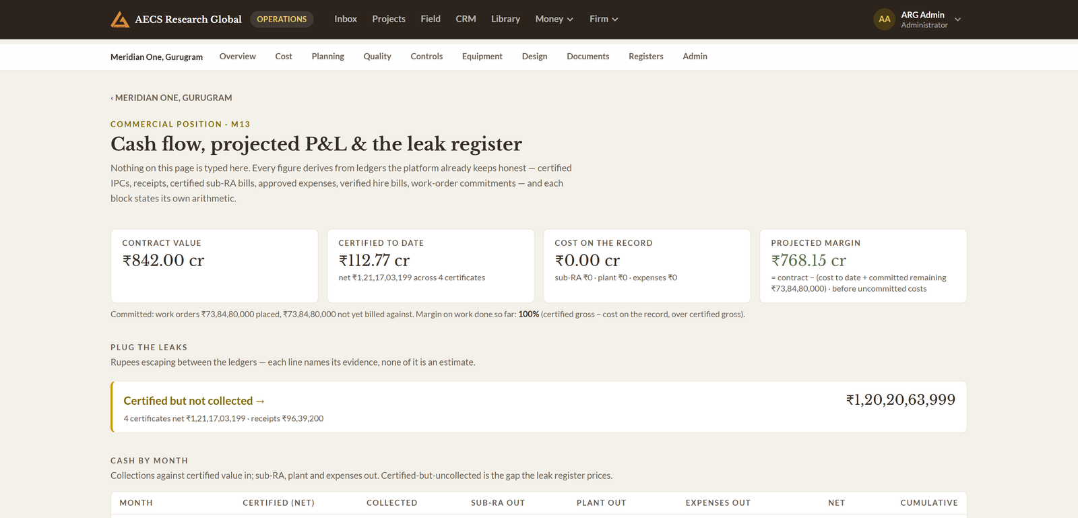The image size is (1078, 518).
Task: Switch to the Overview tab
Action: pyautogui.click(x=238, y=57)
